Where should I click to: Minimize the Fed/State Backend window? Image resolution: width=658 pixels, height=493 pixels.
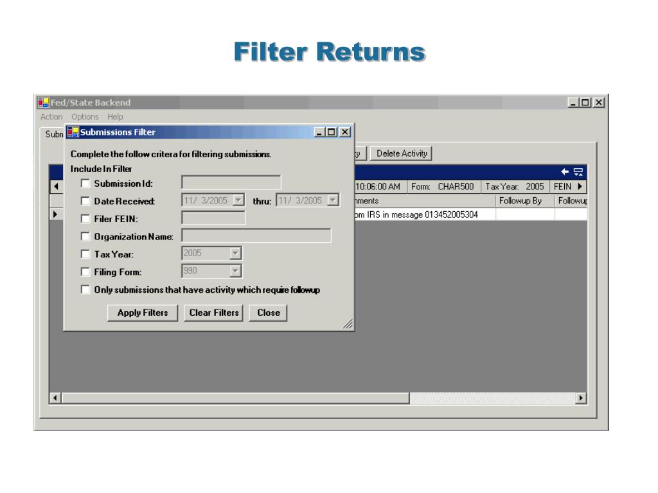pos(573,102)
